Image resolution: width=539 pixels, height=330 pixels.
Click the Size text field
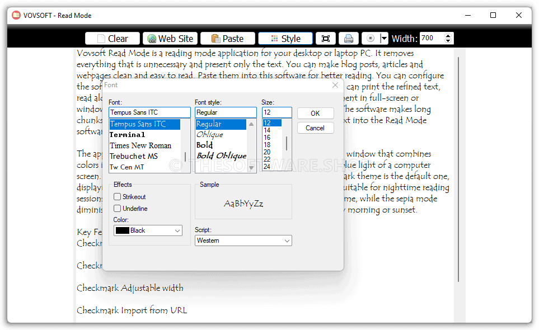[x=277, y=112]
